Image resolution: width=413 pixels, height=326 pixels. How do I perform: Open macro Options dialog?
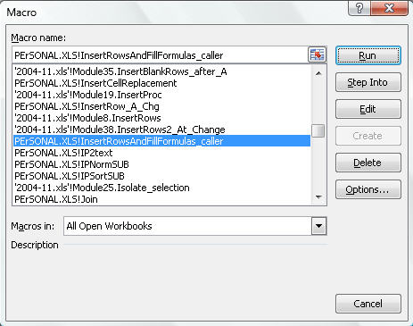368,189
